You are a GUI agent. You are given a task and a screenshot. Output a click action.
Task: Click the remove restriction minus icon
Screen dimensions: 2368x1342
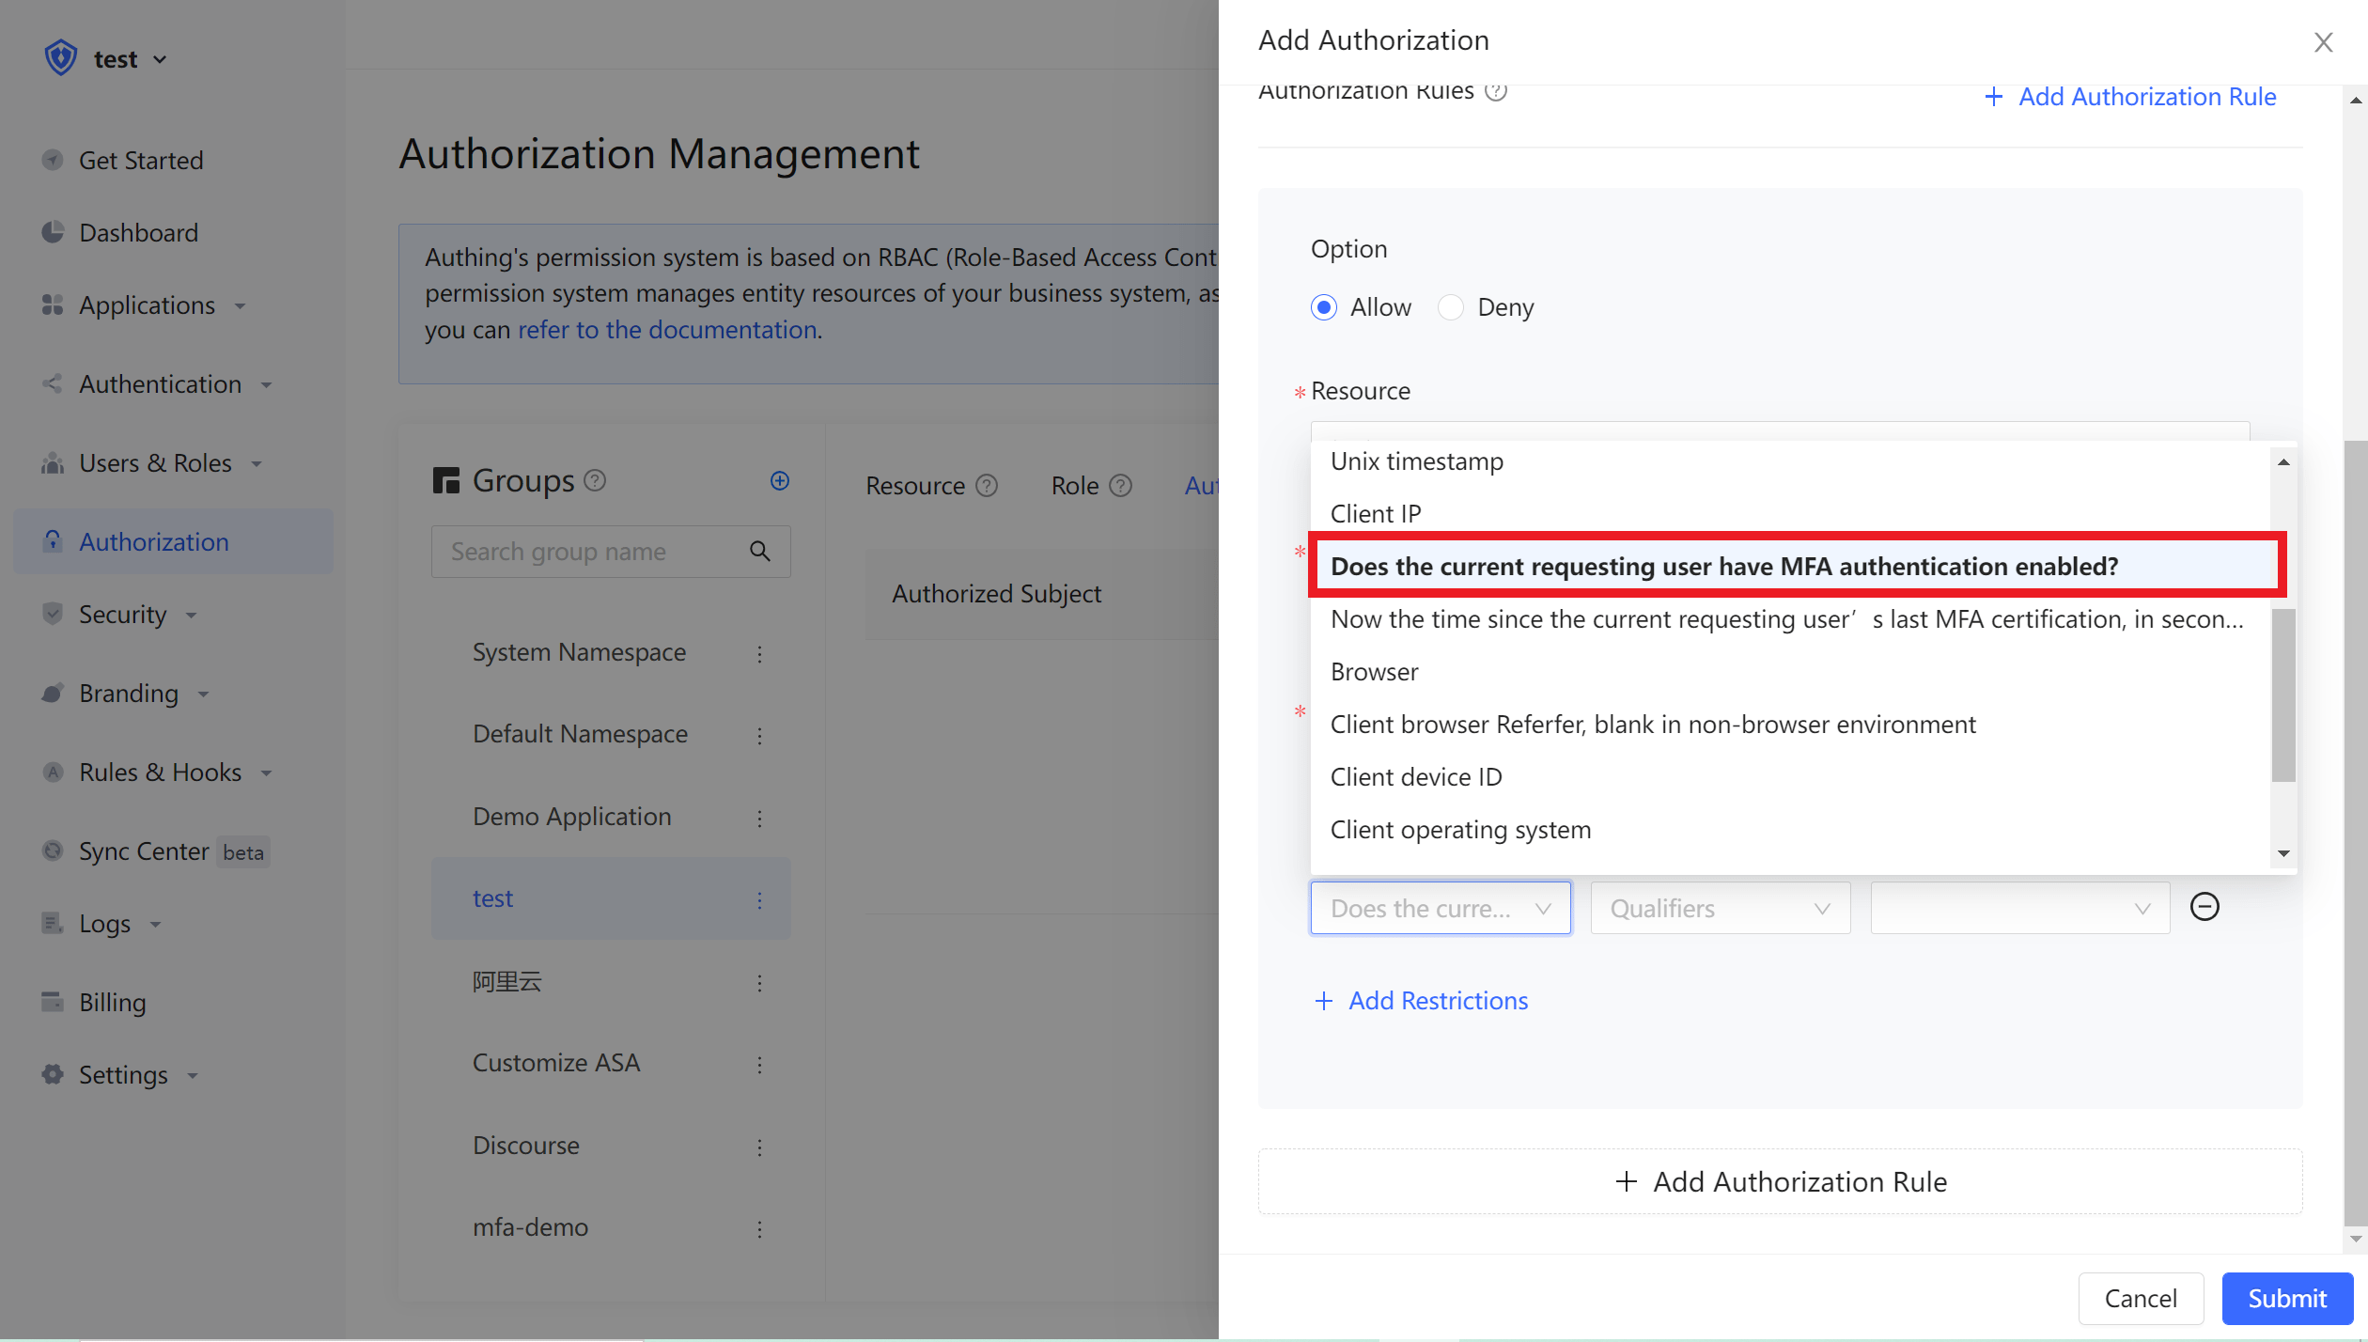coord(2204,907)
